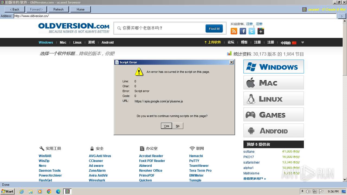Open 论坛 forum link in nav bar
The image size is (347, 195).
tap(231, 42)
